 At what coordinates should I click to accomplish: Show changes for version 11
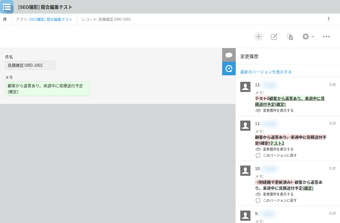click(x=274, y=149)
